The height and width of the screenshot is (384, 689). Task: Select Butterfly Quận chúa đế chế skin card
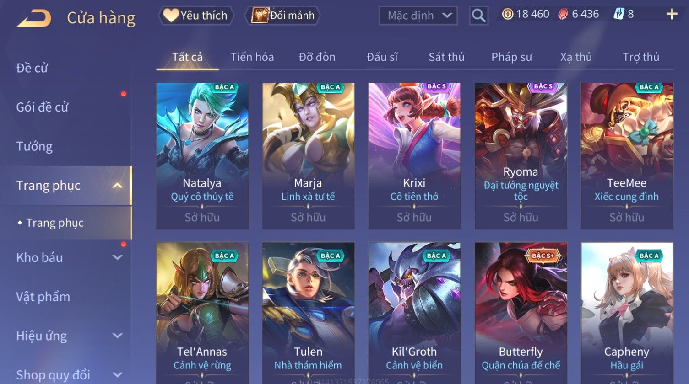click(521, 313)
